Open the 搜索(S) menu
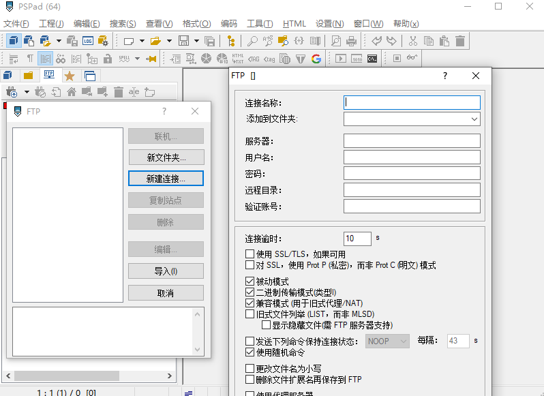The height and width of the screenshot is (396, 544). coord(123,24)
